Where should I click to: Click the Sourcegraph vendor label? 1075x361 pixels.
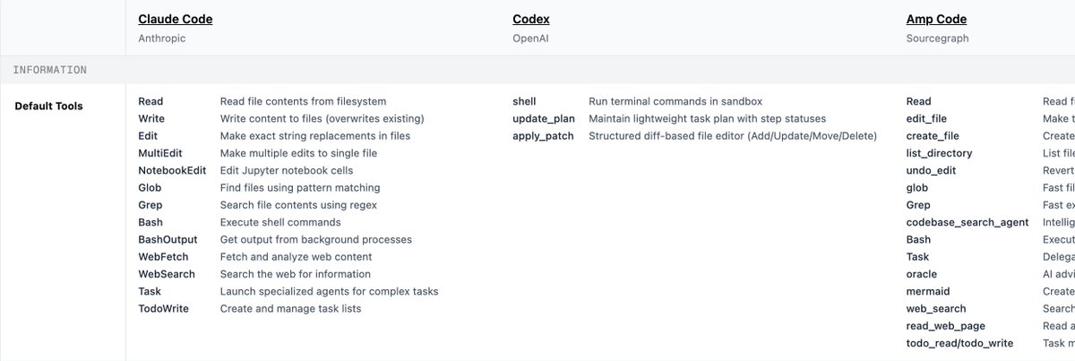click(937, 39)
